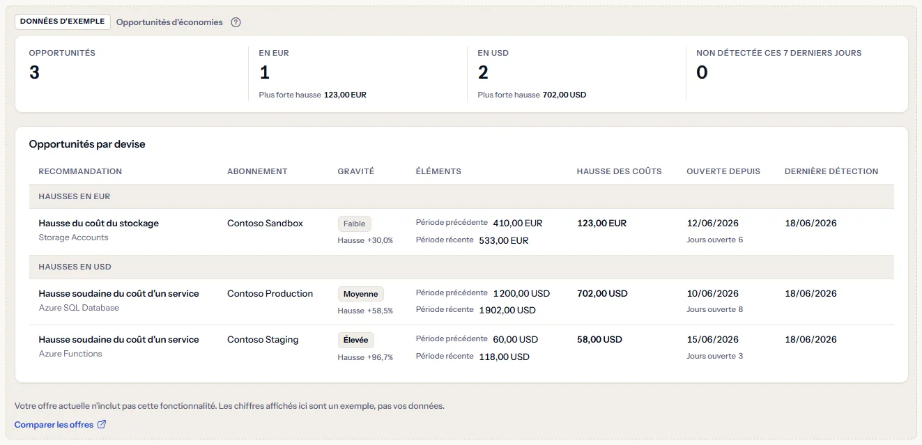Viewport: 922px width, 445px height.
Task: Click the NON DÉTECTÉE CES 7 DERNIERS JOURS label
Action: pyautogui.click(x=779, y=53)
